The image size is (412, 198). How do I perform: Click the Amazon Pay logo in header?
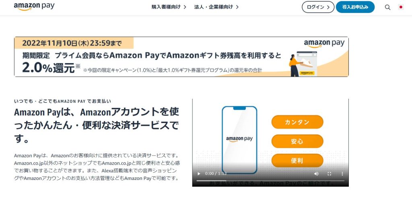point(34,6)
